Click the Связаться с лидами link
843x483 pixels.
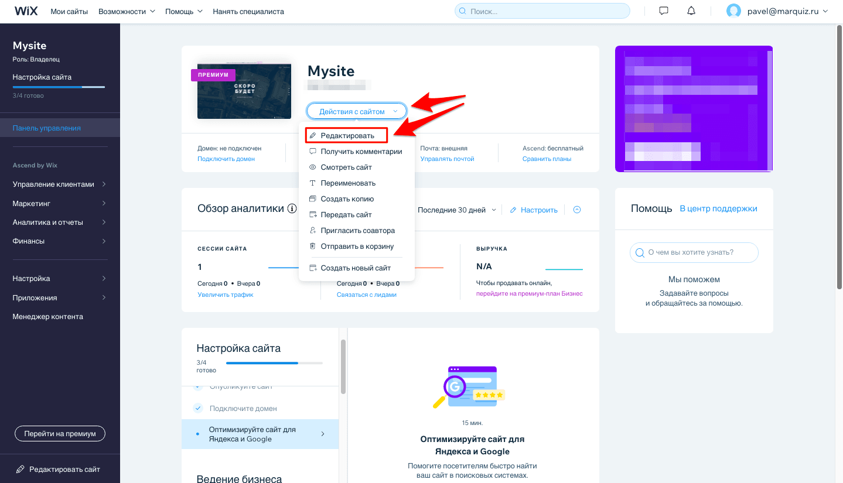(x=367, y=294)
